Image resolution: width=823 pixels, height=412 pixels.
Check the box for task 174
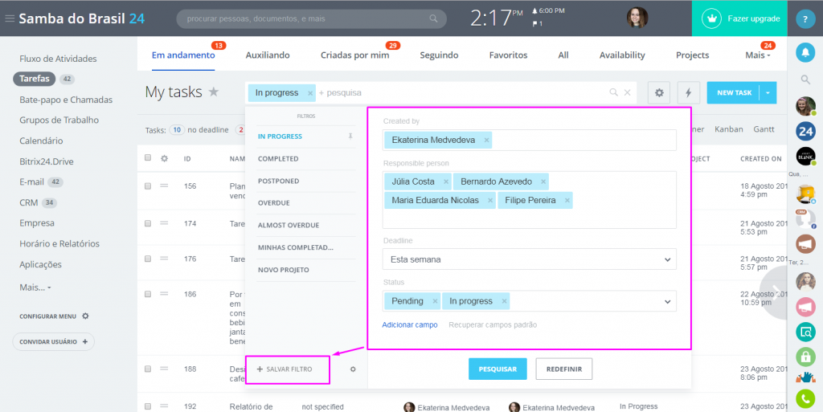coord(148,223)
